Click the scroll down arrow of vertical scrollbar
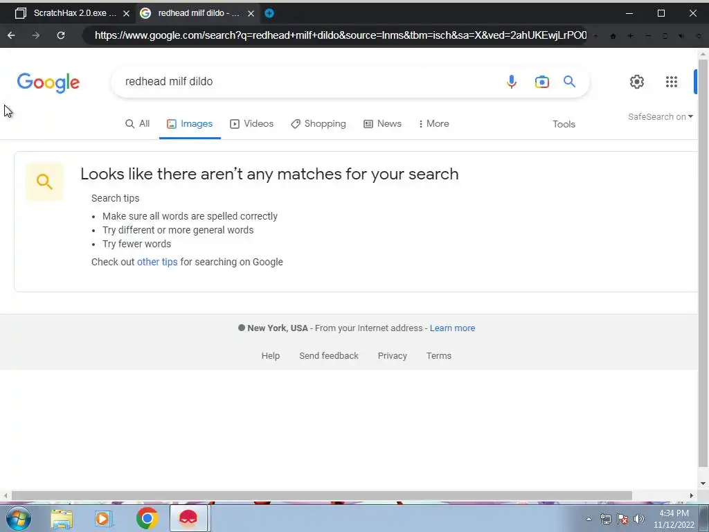 click(703, 484)
